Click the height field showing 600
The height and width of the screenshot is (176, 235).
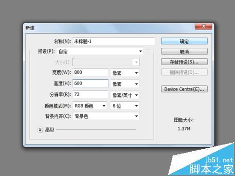pyautogui.click(x=90, y=84)
